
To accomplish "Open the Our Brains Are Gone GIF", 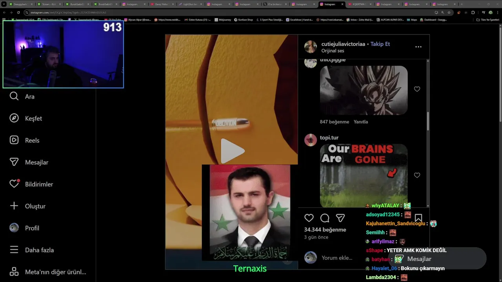I will click(x=364, y=175).
